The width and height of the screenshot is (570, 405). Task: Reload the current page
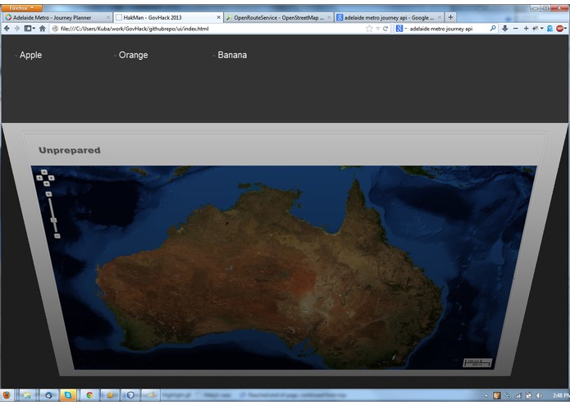(385, 29)
